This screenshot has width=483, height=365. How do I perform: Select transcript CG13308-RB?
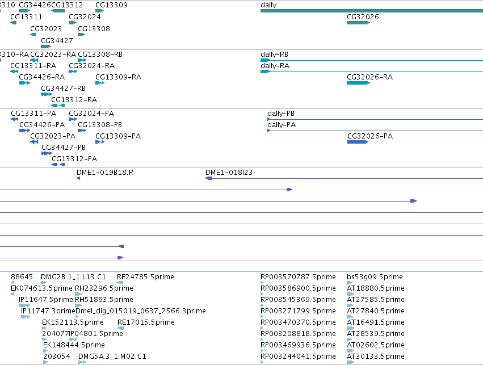tap(82, 60)
